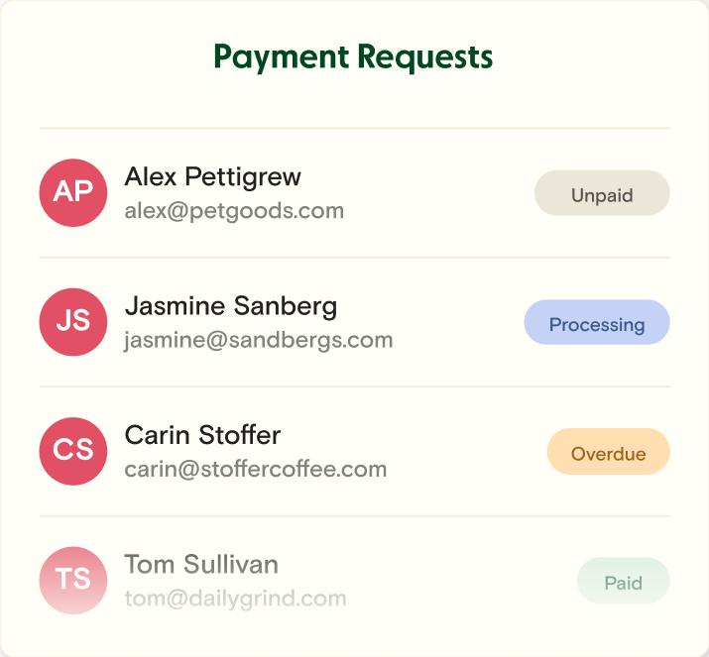
Task: Open email alex@petgoods.com
Action: (x=235, y=211)
